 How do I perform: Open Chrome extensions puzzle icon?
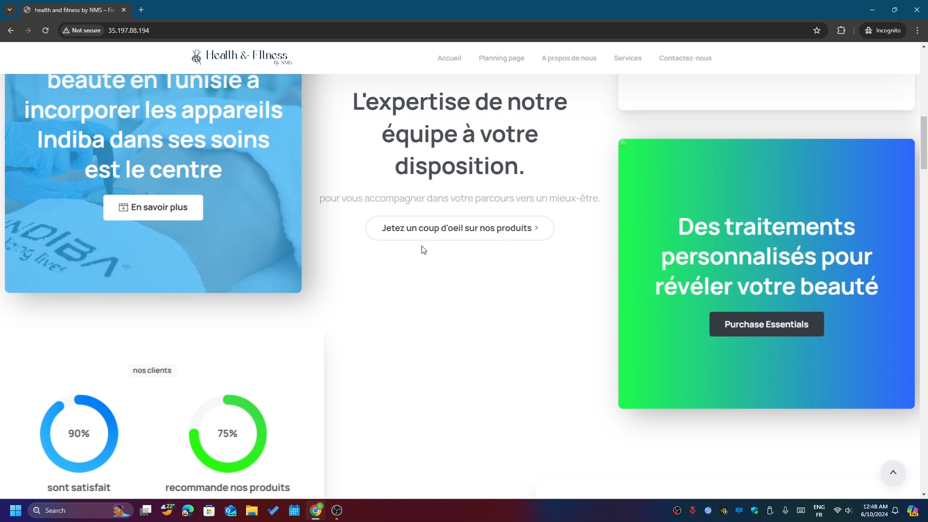[x=841, y=30]
